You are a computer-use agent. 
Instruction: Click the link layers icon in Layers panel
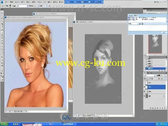pos(151,108)
